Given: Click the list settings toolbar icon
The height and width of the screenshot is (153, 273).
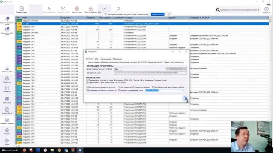Looking at the screenshot, I should pos(118,8).
